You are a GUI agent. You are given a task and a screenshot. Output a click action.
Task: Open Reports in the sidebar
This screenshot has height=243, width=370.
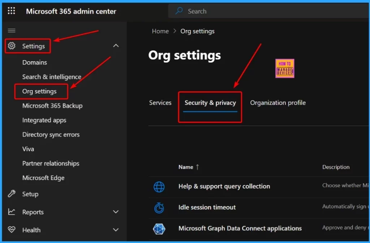point(33,212)
